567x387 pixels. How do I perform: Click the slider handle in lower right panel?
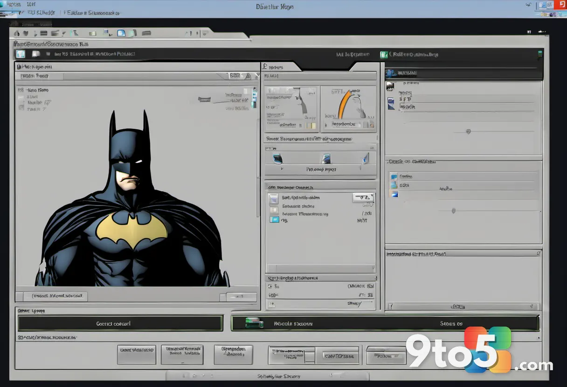[x=453, y=211]
